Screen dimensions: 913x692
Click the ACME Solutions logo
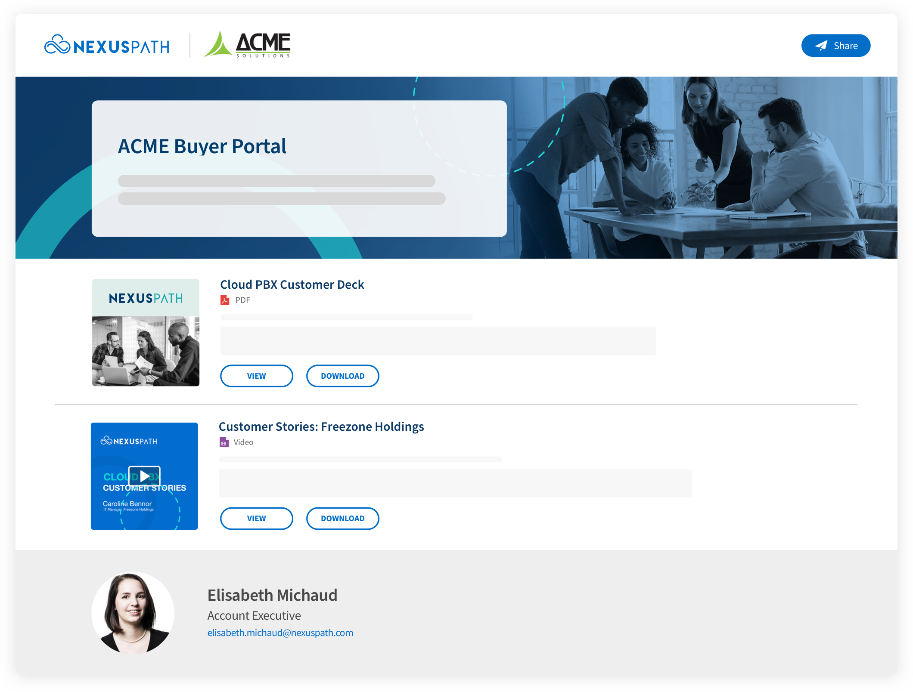pos(248,44)
